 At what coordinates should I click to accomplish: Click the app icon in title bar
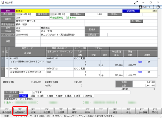click(3, 2)
